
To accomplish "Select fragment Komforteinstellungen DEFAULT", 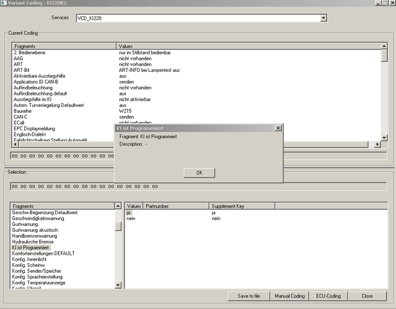I will (x=43, y=253).
